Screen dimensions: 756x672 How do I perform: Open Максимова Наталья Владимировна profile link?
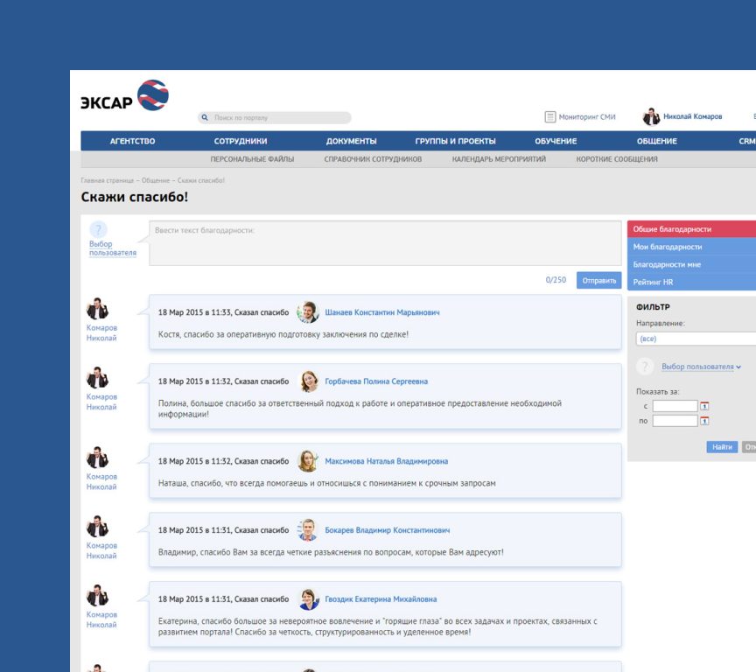(x=386, y=461)
